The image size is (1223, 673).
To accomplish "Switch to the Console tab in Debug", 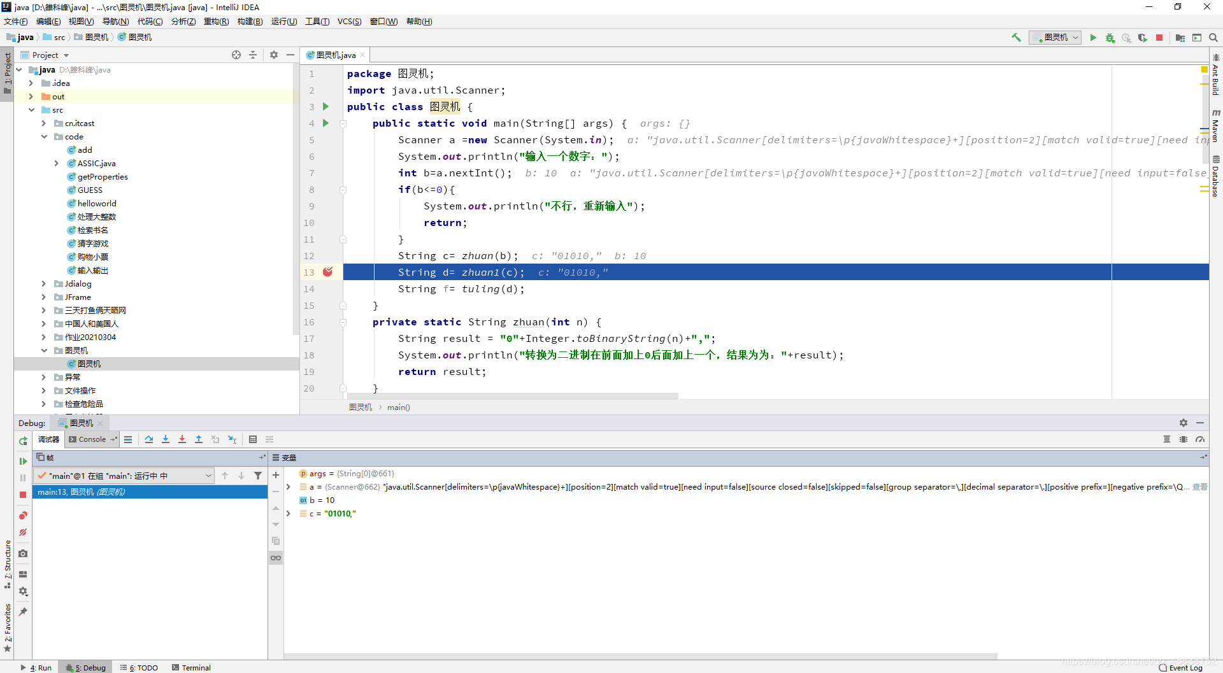I will [x=92, y=439].
